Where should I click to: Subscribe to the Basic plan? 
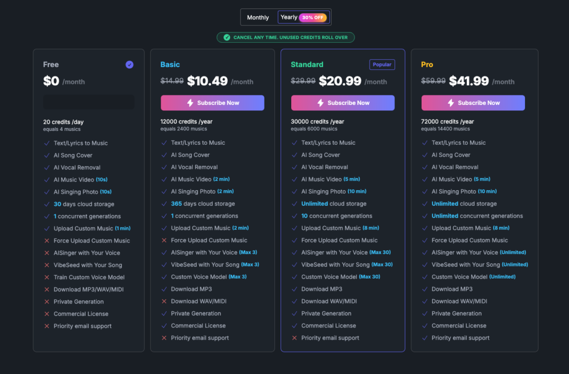[x=212, y=103]
